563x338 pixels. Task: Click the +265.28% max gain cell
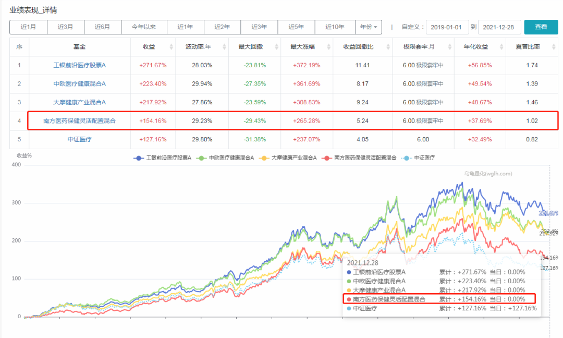pos(307,120)
